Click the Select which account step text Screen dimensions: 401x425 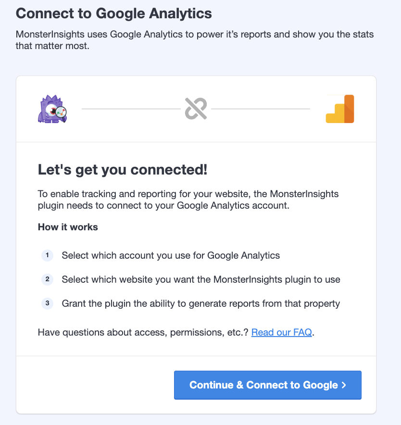tap(171, 255)
